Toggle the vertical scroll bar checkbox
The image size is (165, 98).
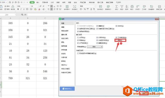tap(97, 43)
